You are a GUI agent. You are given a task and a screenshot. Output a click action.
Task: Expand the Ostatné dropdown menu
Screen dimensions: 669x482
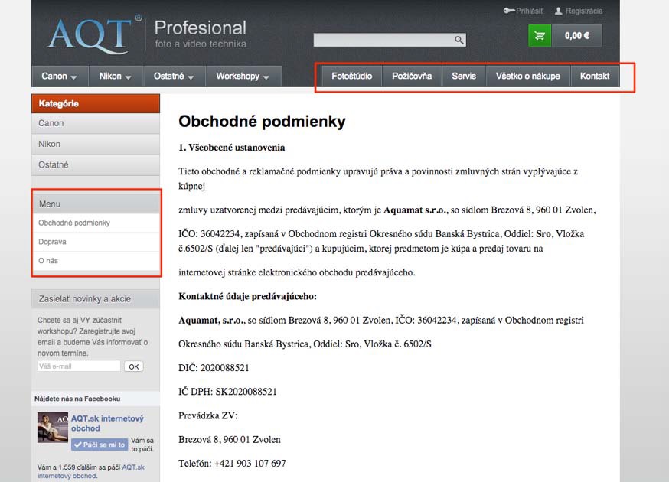[x=174, y=77]
